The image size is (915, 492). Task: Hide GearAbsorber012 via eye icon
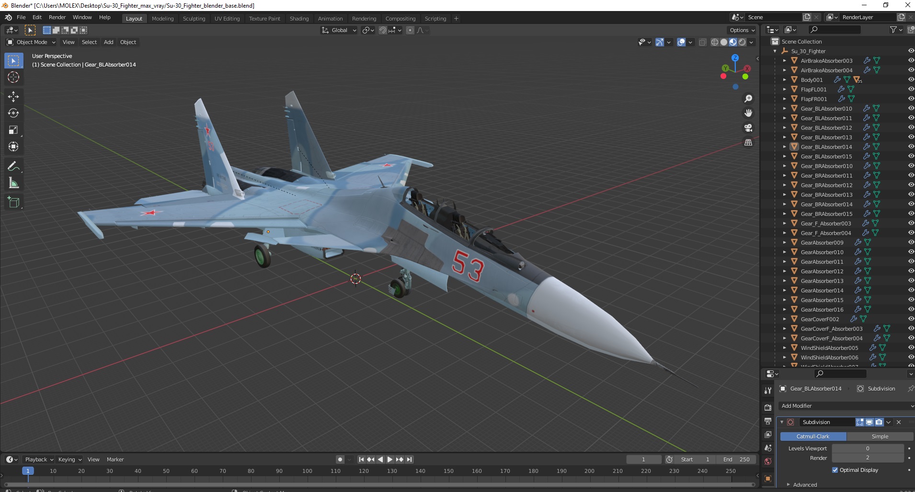coord(911,271)
